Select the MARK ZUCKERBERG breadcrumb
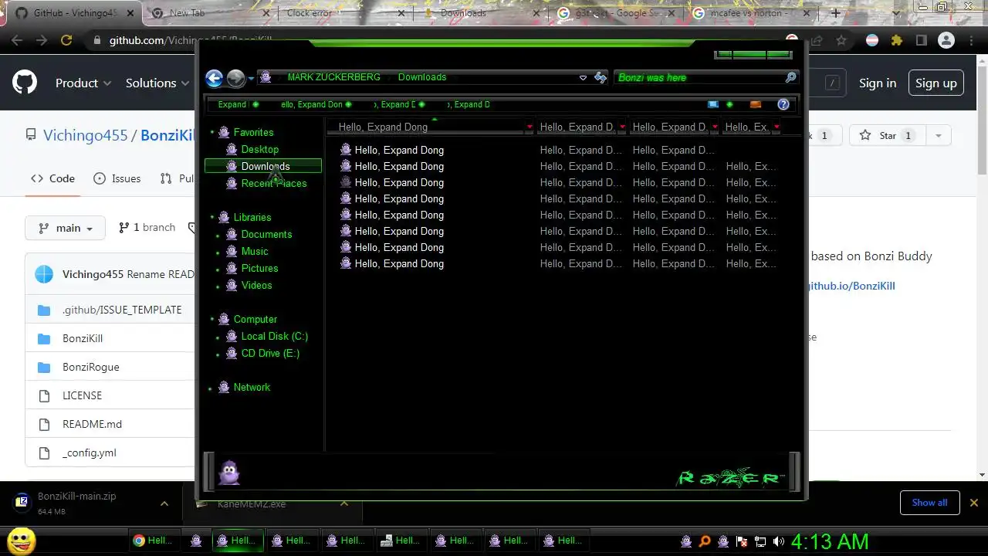 pos(333,77)
